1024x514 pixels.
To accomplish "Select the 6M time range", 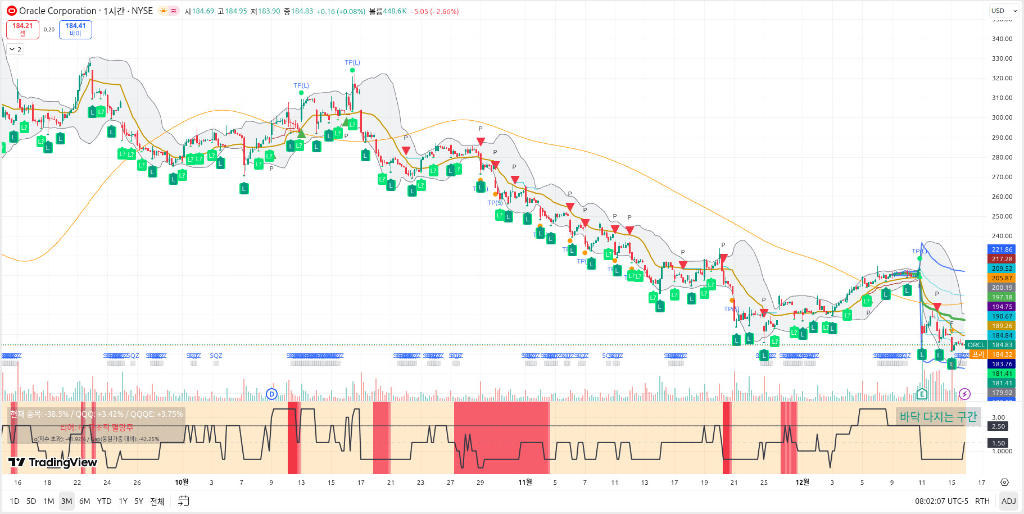I will point(84,501).
